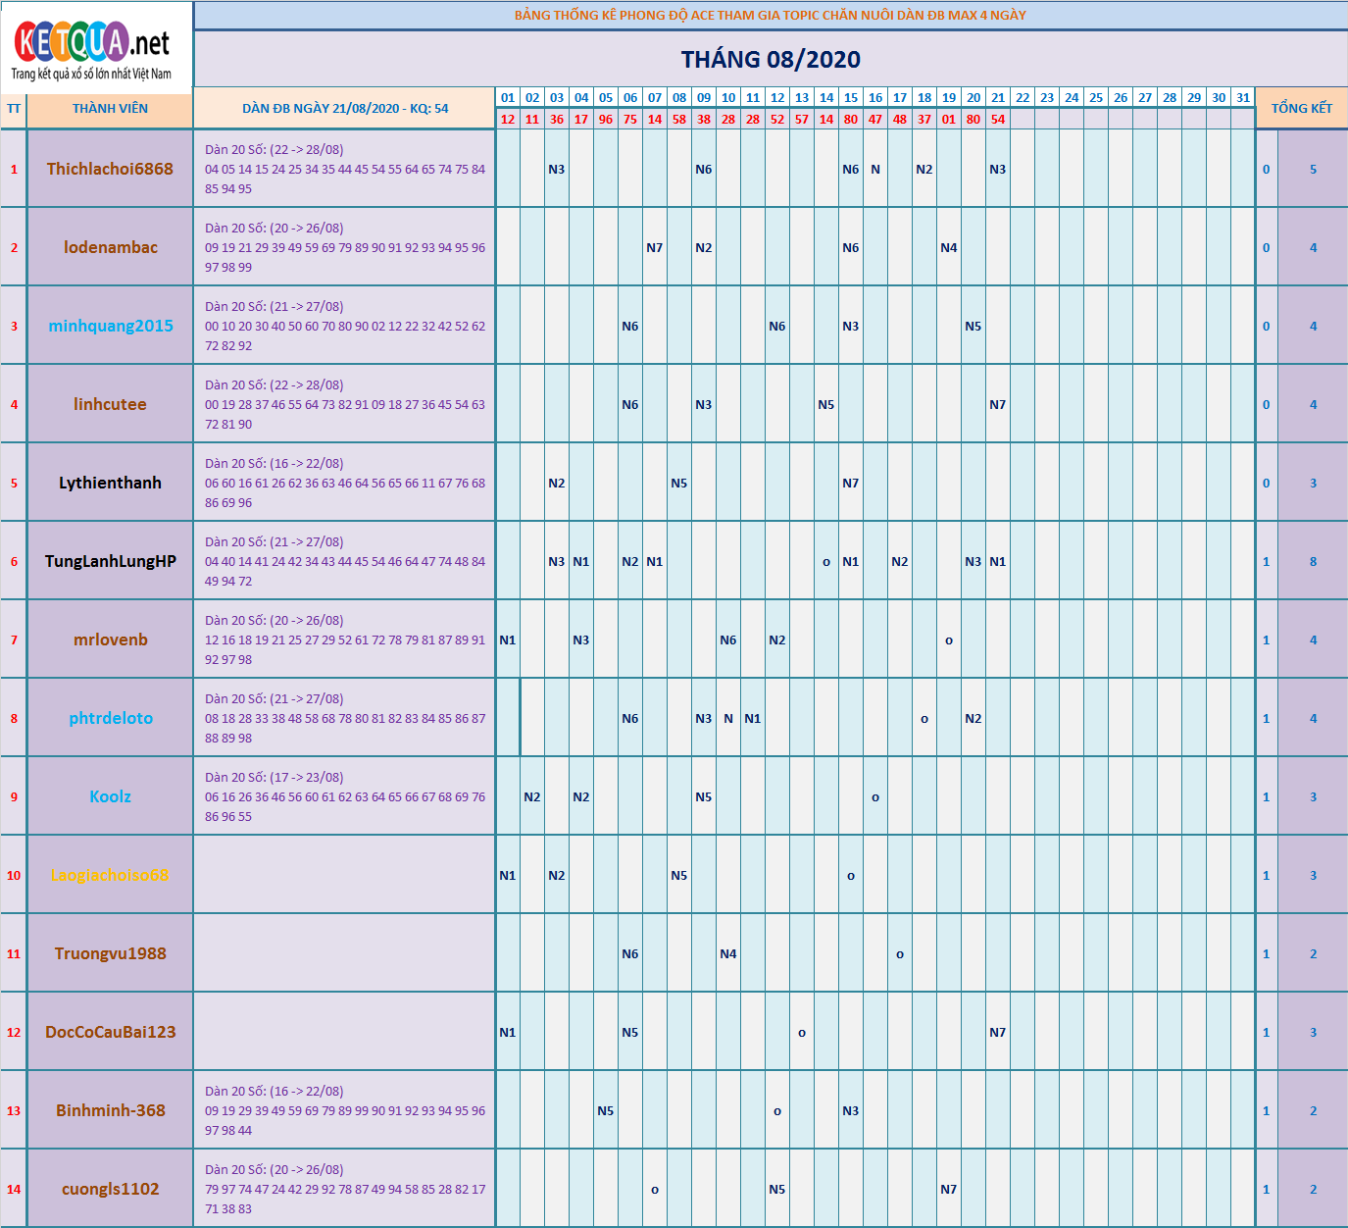The width and height of the screenshot is (1348, 1228).
Task: Select the Truongvu1988 member cell
Action: point(110,953)
